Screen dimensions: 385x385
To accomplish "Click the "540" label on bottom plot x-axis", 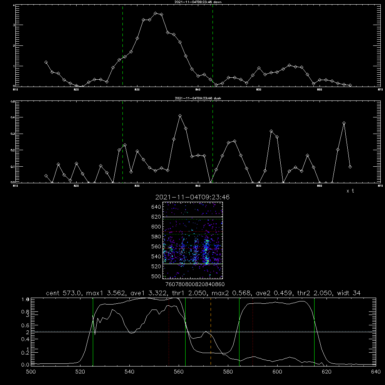I will click(129, 372).
